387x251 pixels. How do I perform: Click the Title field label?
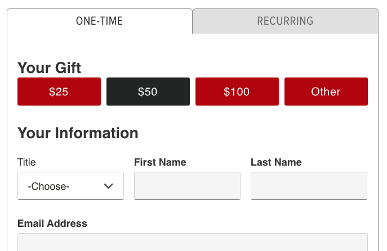[x=26, y=162]
